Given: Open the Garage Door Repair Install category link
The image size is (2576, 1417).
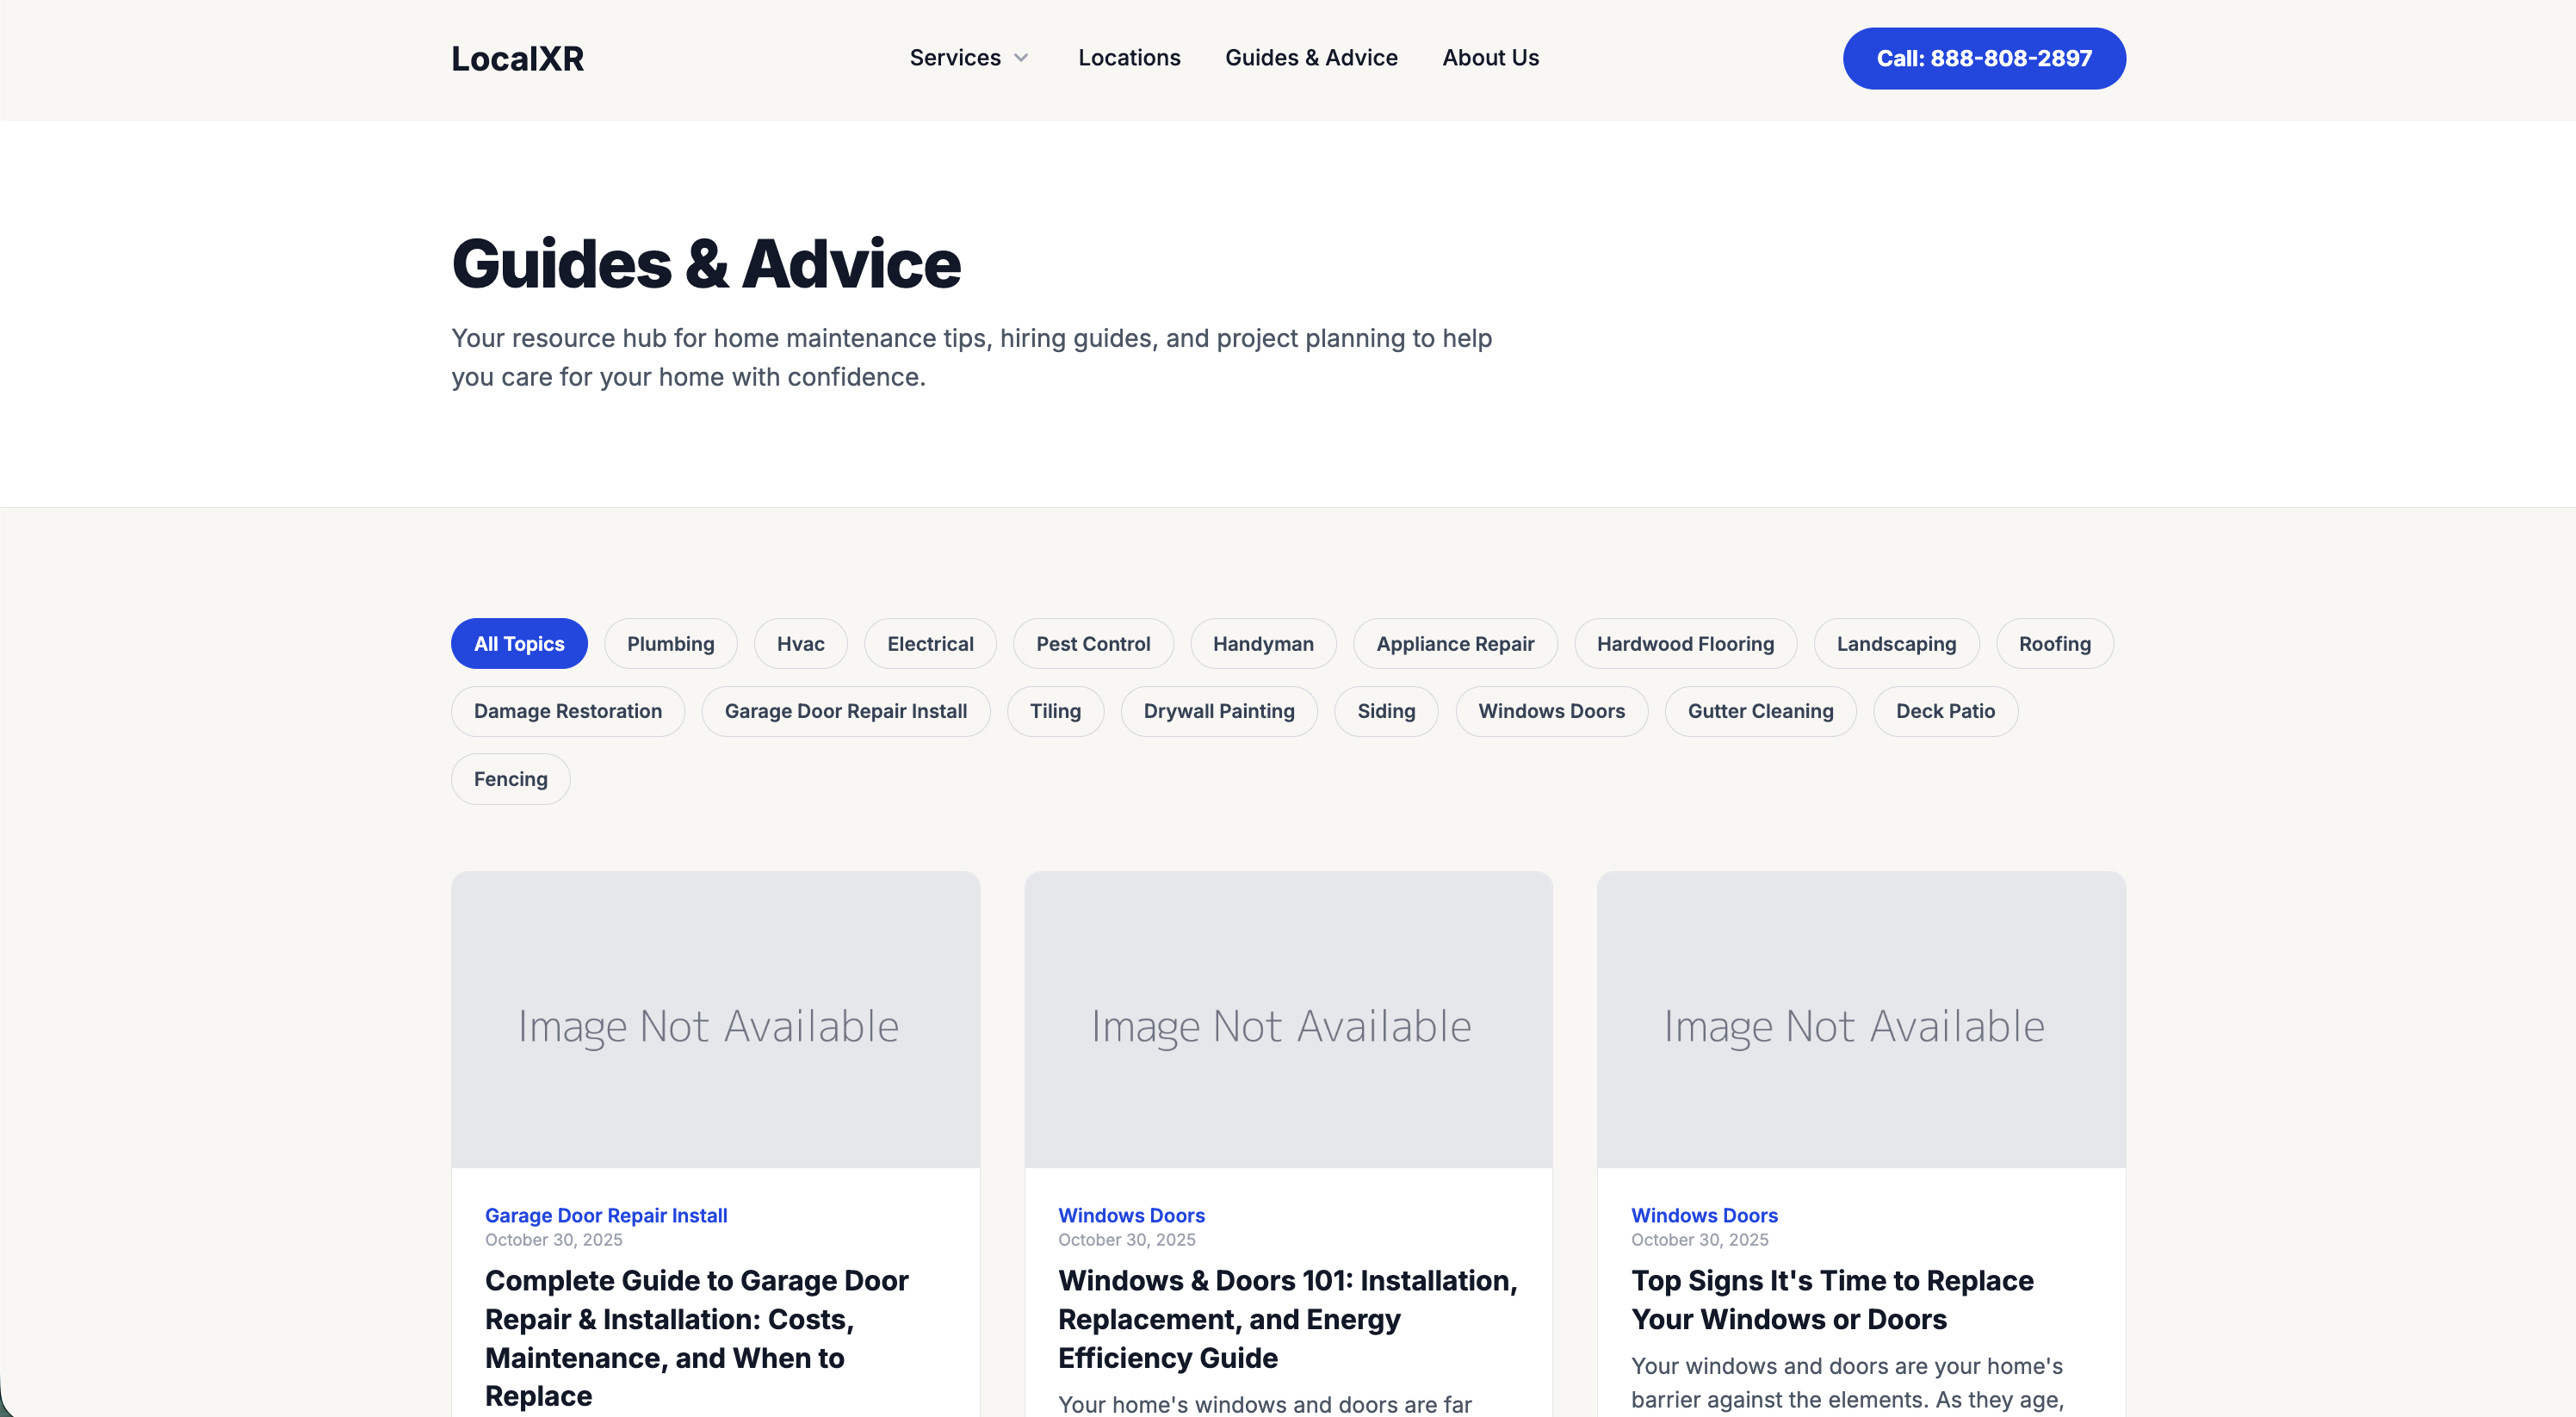Looking at the screenshot, I should tap(606, 1215).
